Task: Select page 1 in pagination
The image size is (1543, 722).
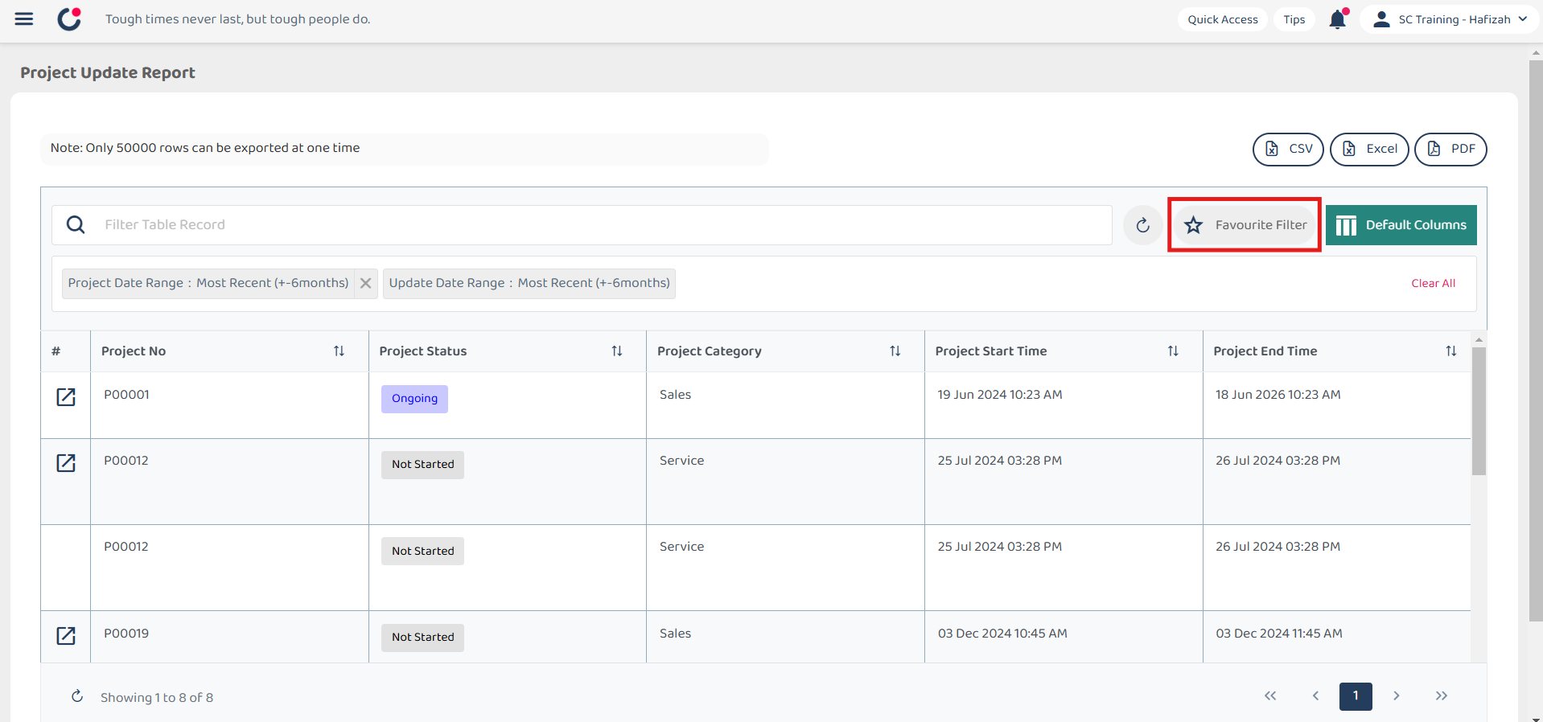Action: (x=1356, y=696)
